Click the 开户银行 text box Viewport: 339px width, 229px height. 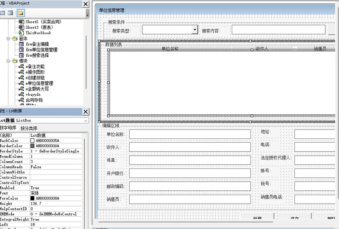(x=190, y=173)
